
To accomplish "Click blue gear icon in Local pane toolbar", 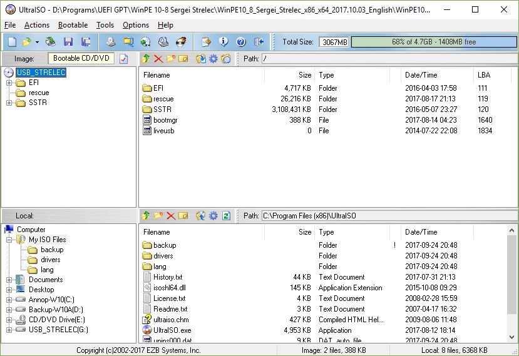I will click(213, 216).
